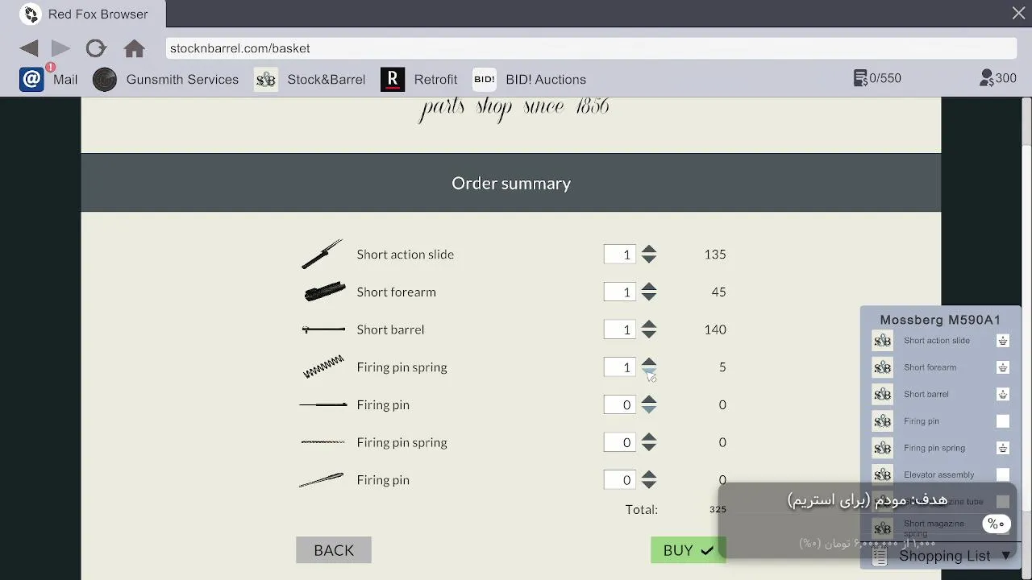The height and width of the screenshot is (580, 1032).
Task: Click S&B shop icon for Short forearm
Action: coord(883,367)
